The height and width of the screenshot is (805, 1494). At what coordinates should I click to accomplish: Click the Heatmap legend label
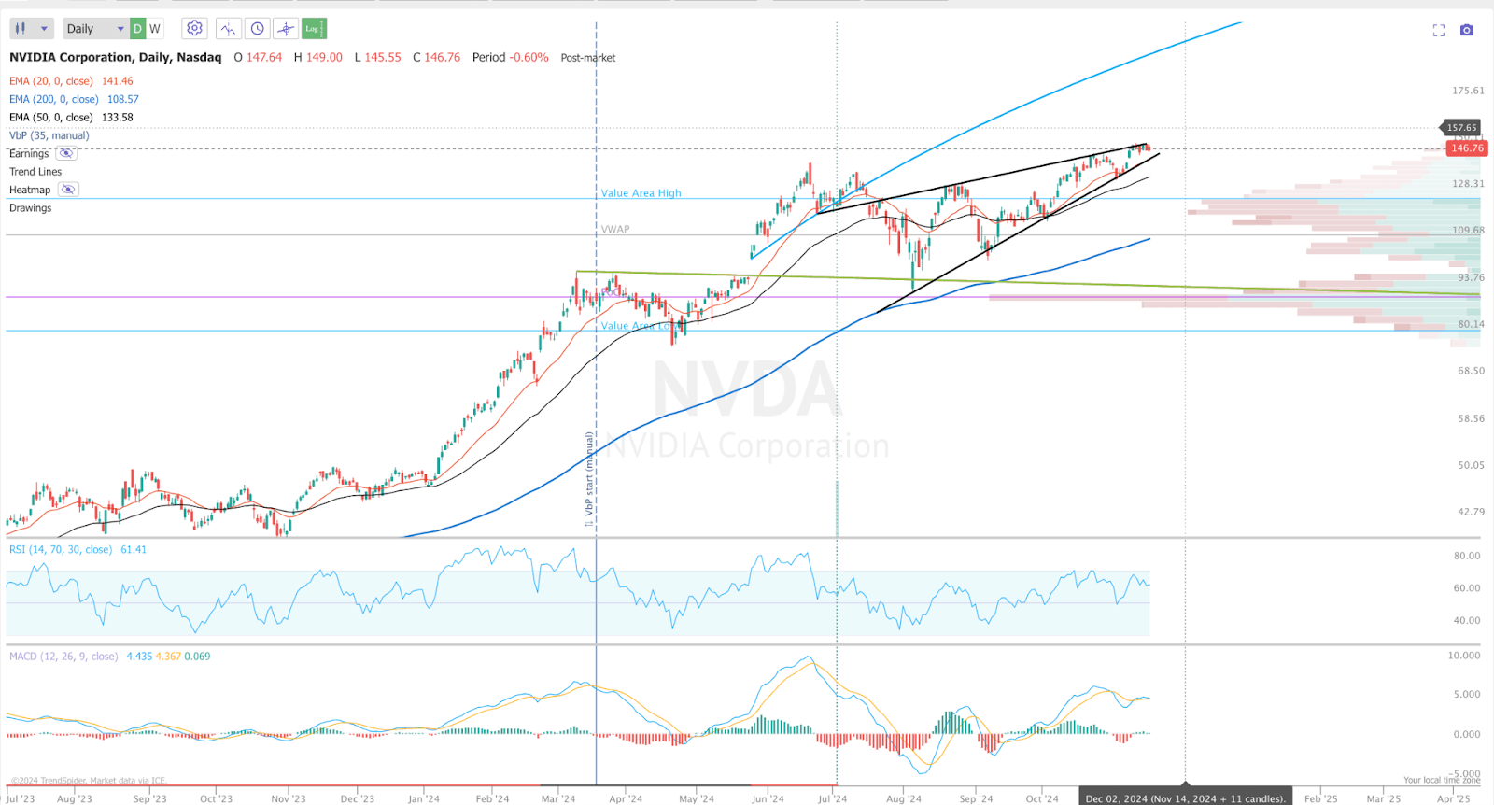point(30,190)
